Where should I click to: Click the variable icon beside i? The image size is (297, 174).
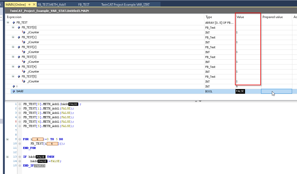14,86
